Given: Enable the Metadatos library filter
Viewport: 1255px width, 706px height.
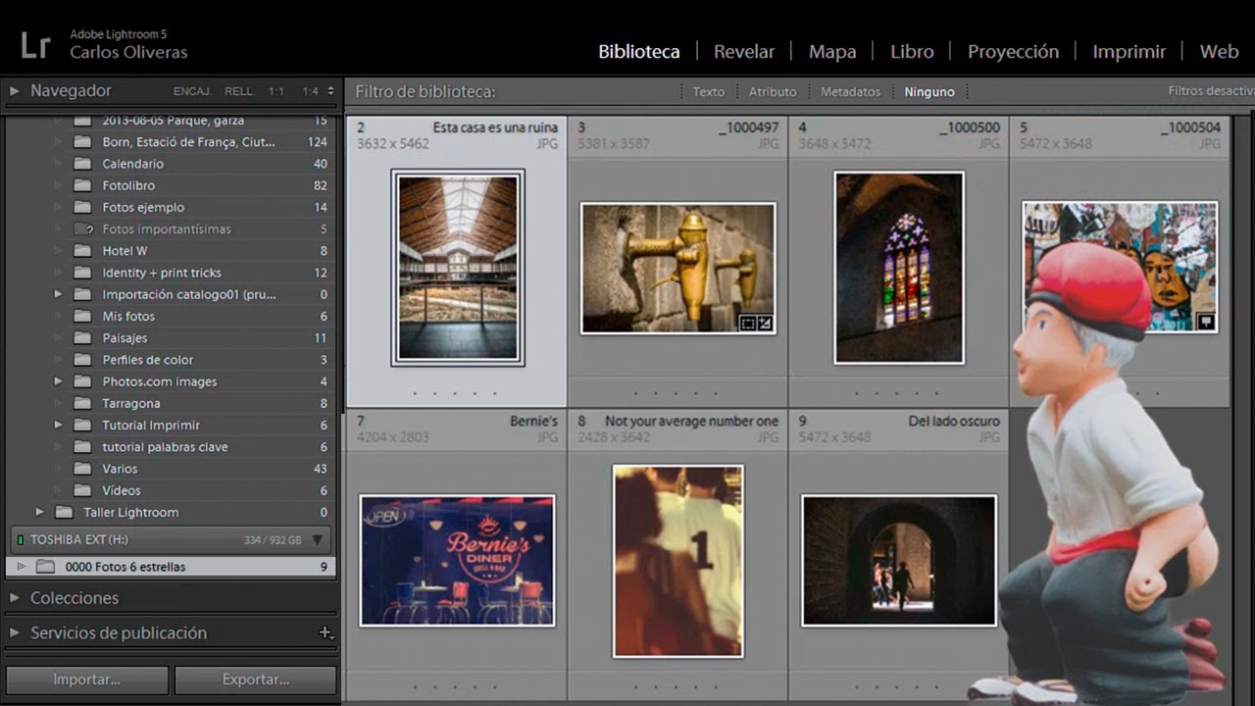Looking at the screenshot, I should point(850,91).
